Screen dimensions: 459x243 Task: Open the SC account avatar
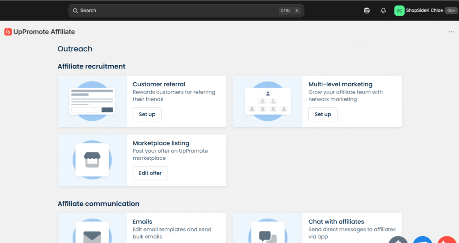click(399, 11)
